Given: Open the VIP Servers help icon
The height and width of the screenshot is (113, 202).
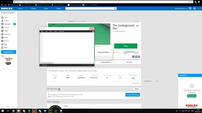Looking at the screenshot, I should pyautogui.click(x=59, y=89).
